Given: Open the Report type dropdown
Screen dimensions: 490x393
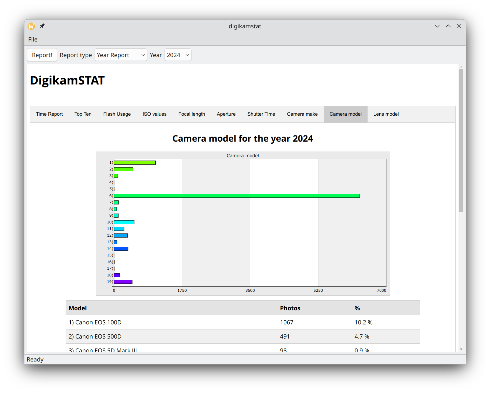Looking at the screenshot, I should [121, 55].
